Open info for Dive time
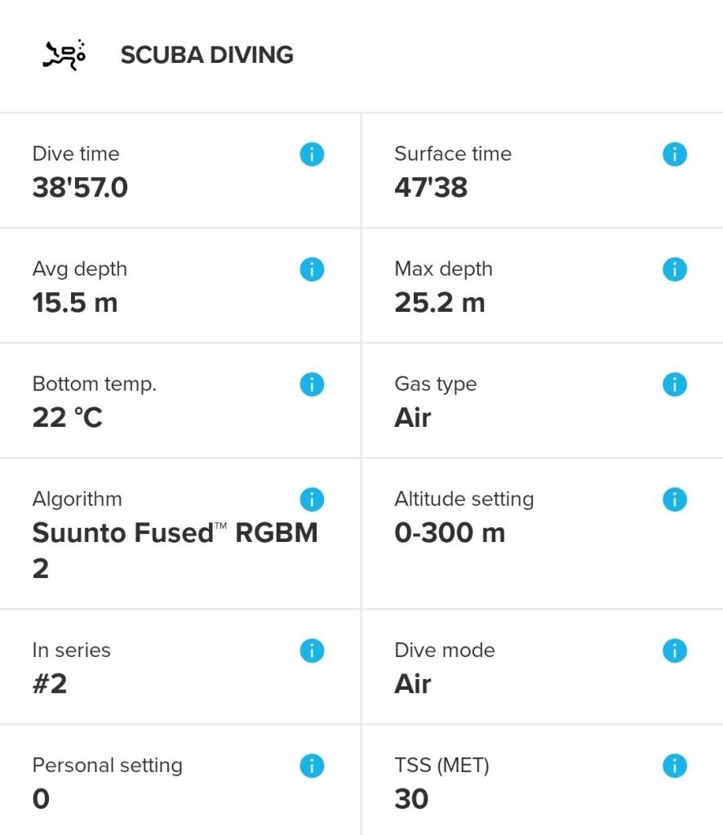Viewport: 723px width, 835px height. click(312, 153)
